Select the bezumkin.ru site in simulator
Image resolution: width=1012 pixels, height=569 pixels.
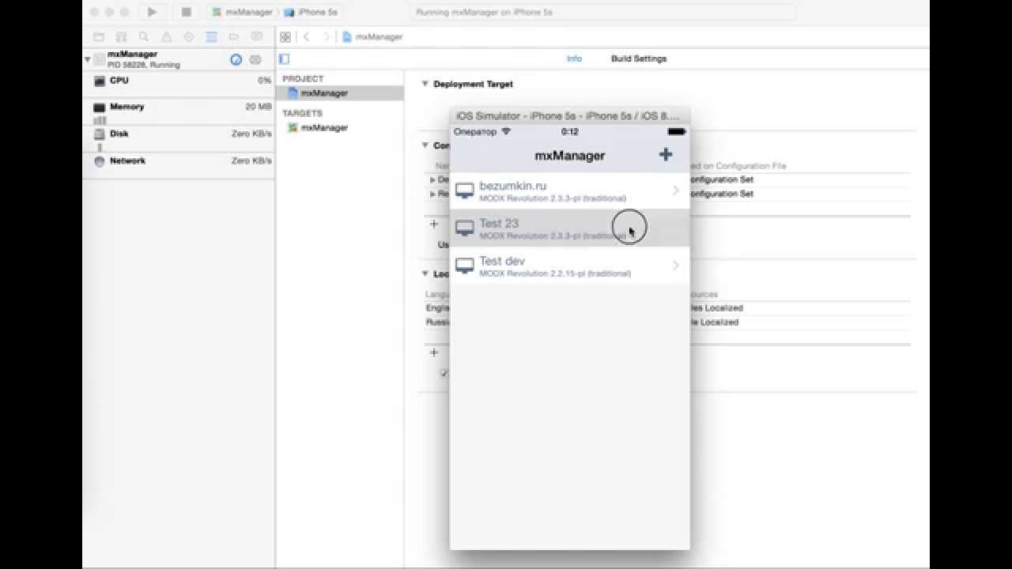pyautogui.click(x=569, y=190)
